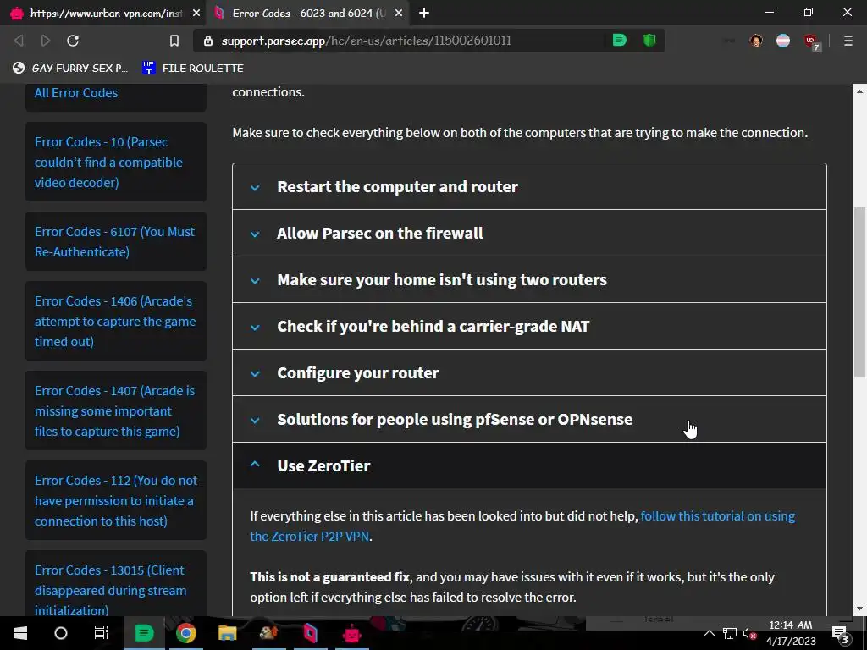Collapse the Use ZeroTier section

point(529,465)
